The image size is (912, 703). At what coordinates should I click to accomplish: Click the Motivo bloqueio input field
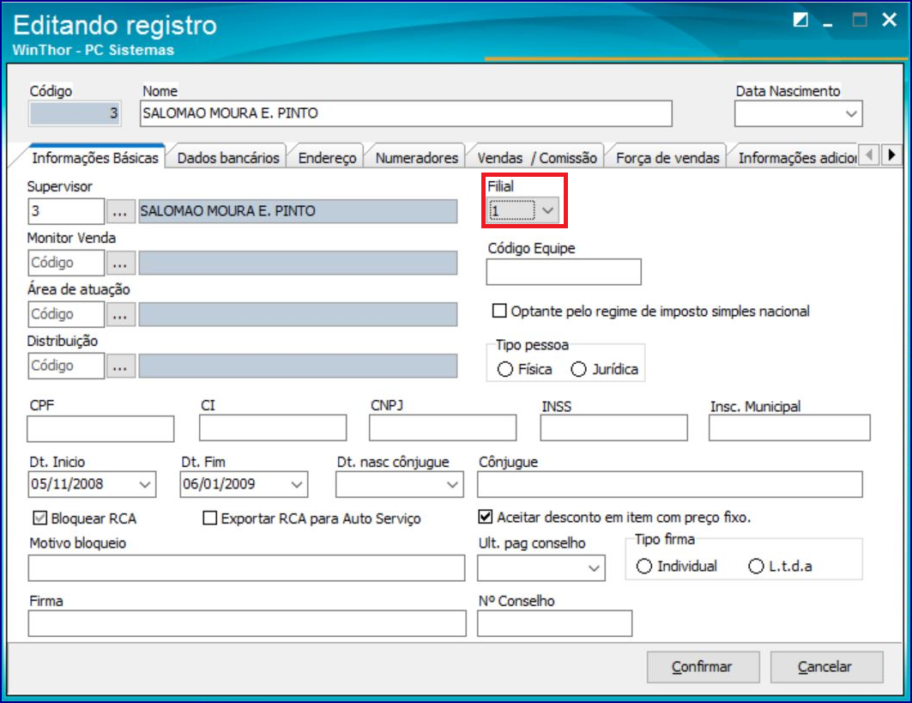click(x=246, y=568)
